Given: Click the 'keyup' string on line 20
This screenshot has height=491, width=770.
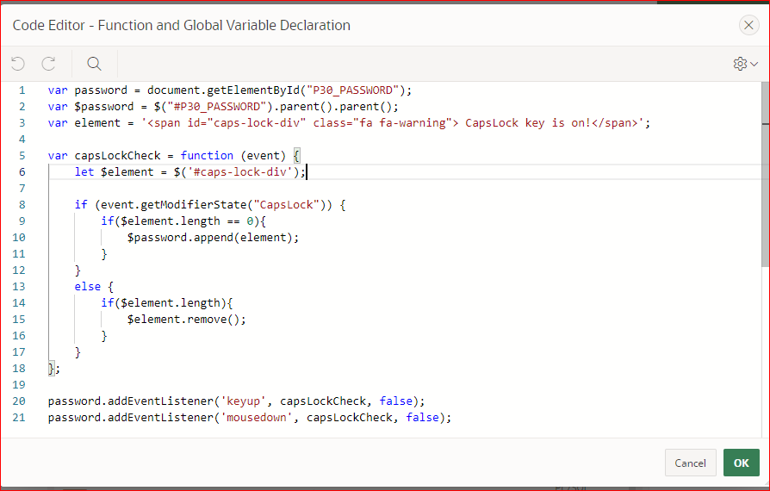Looking at the screenshot, I should [243, 401].
